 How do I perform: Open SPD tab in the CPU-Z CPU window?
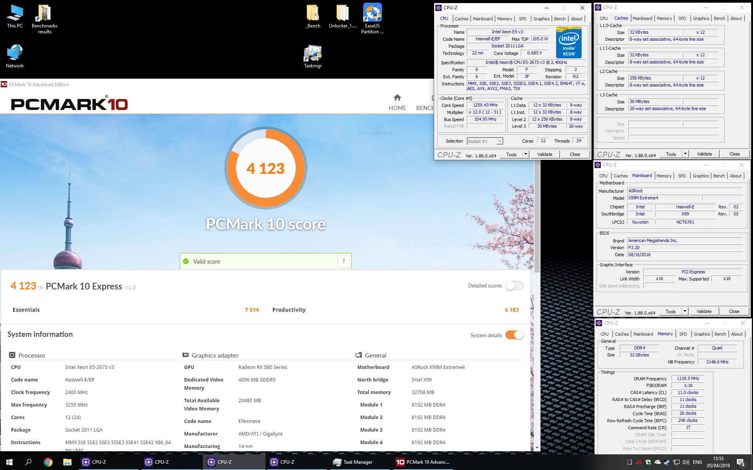pyautogui.click(x=522, y=19)
